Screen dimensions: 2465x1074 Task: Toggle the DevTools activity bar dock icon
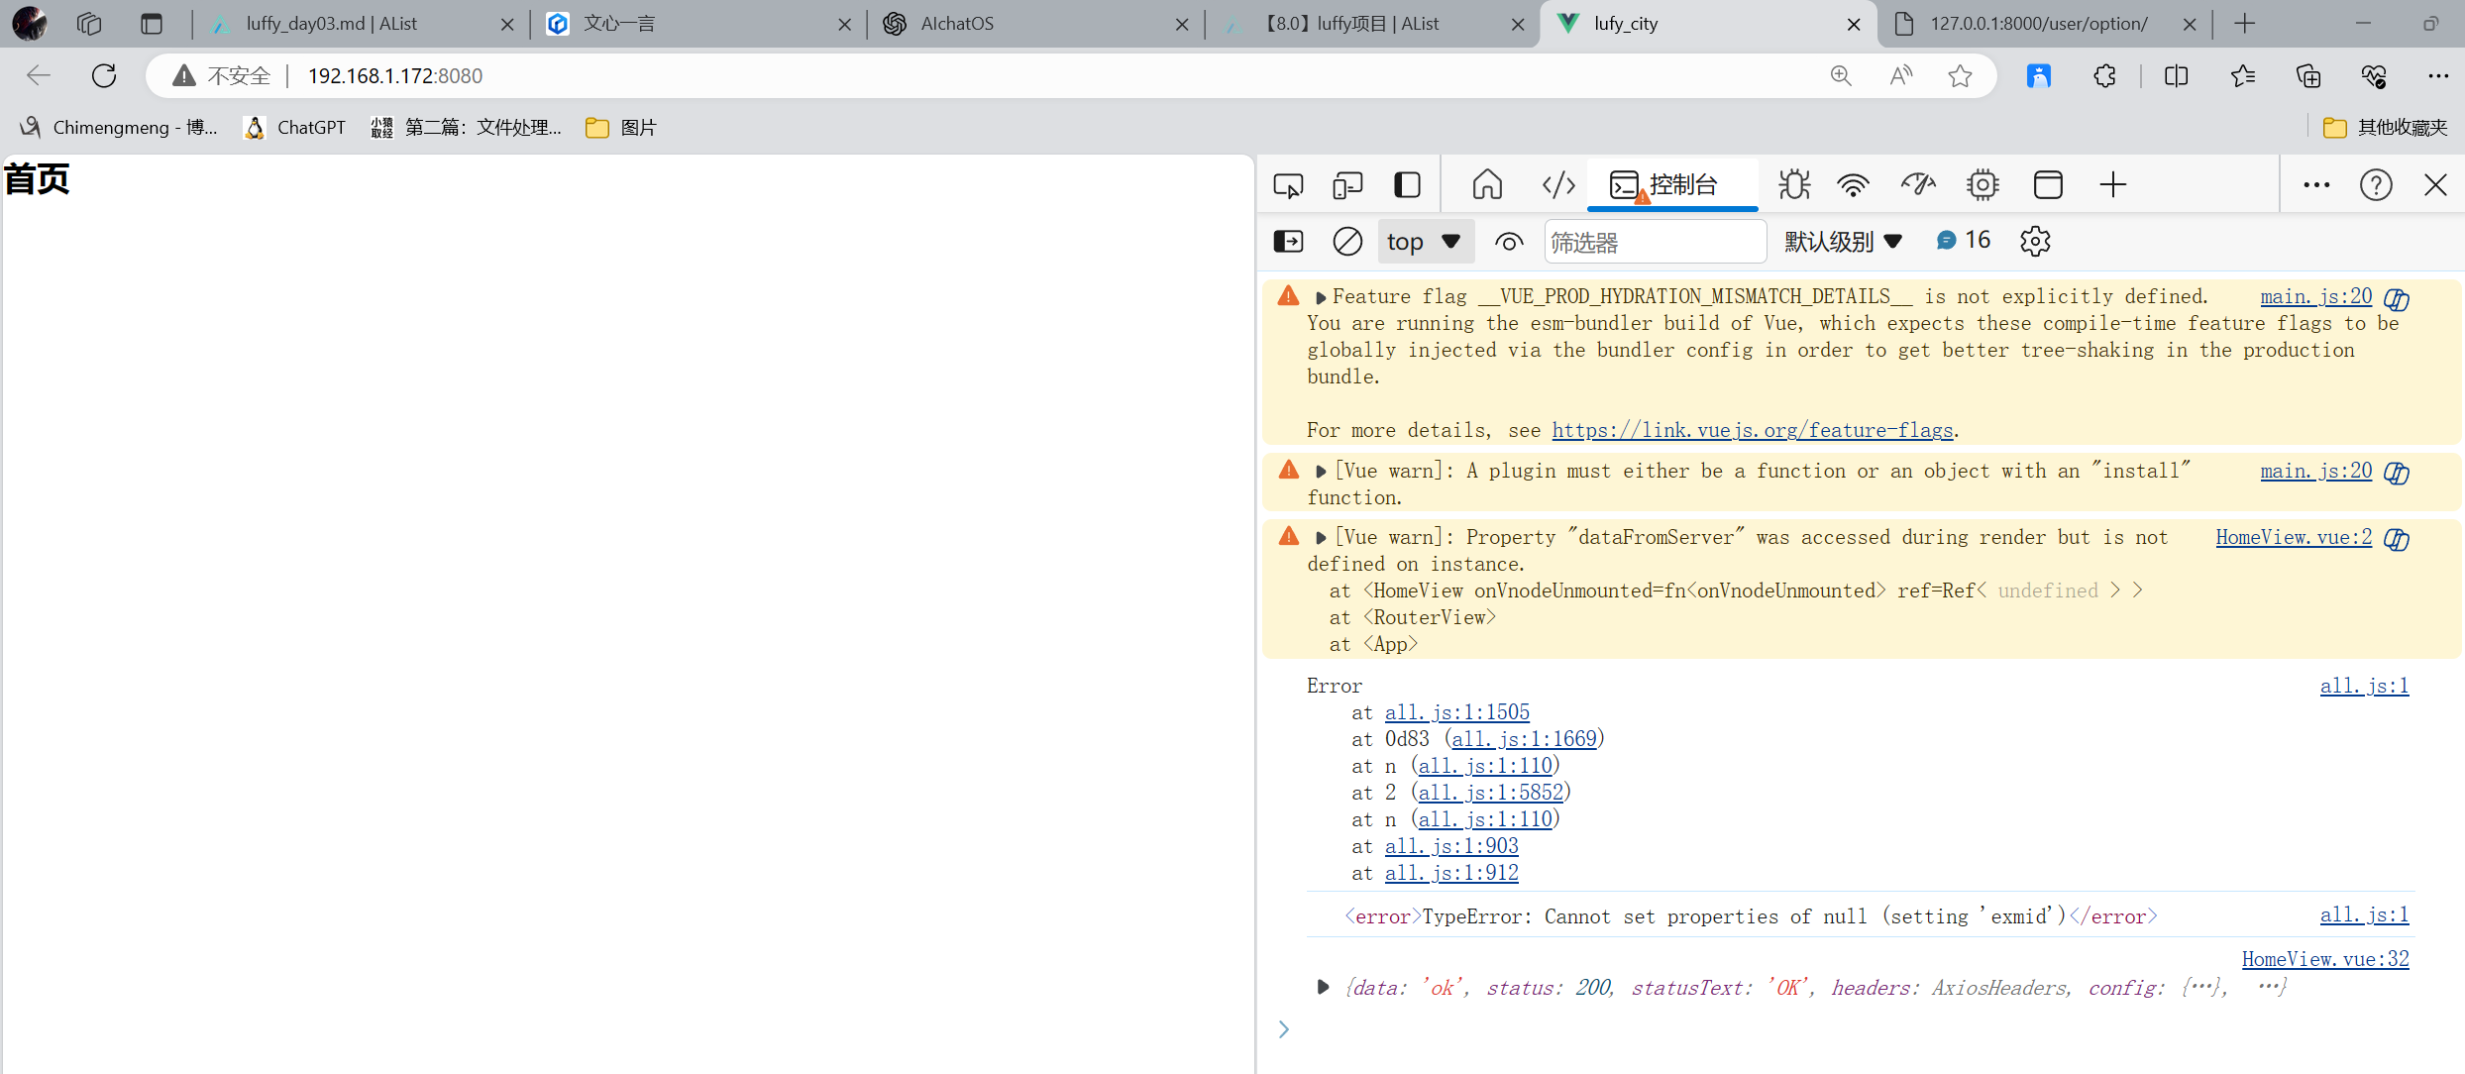[x=1407, y=185]
